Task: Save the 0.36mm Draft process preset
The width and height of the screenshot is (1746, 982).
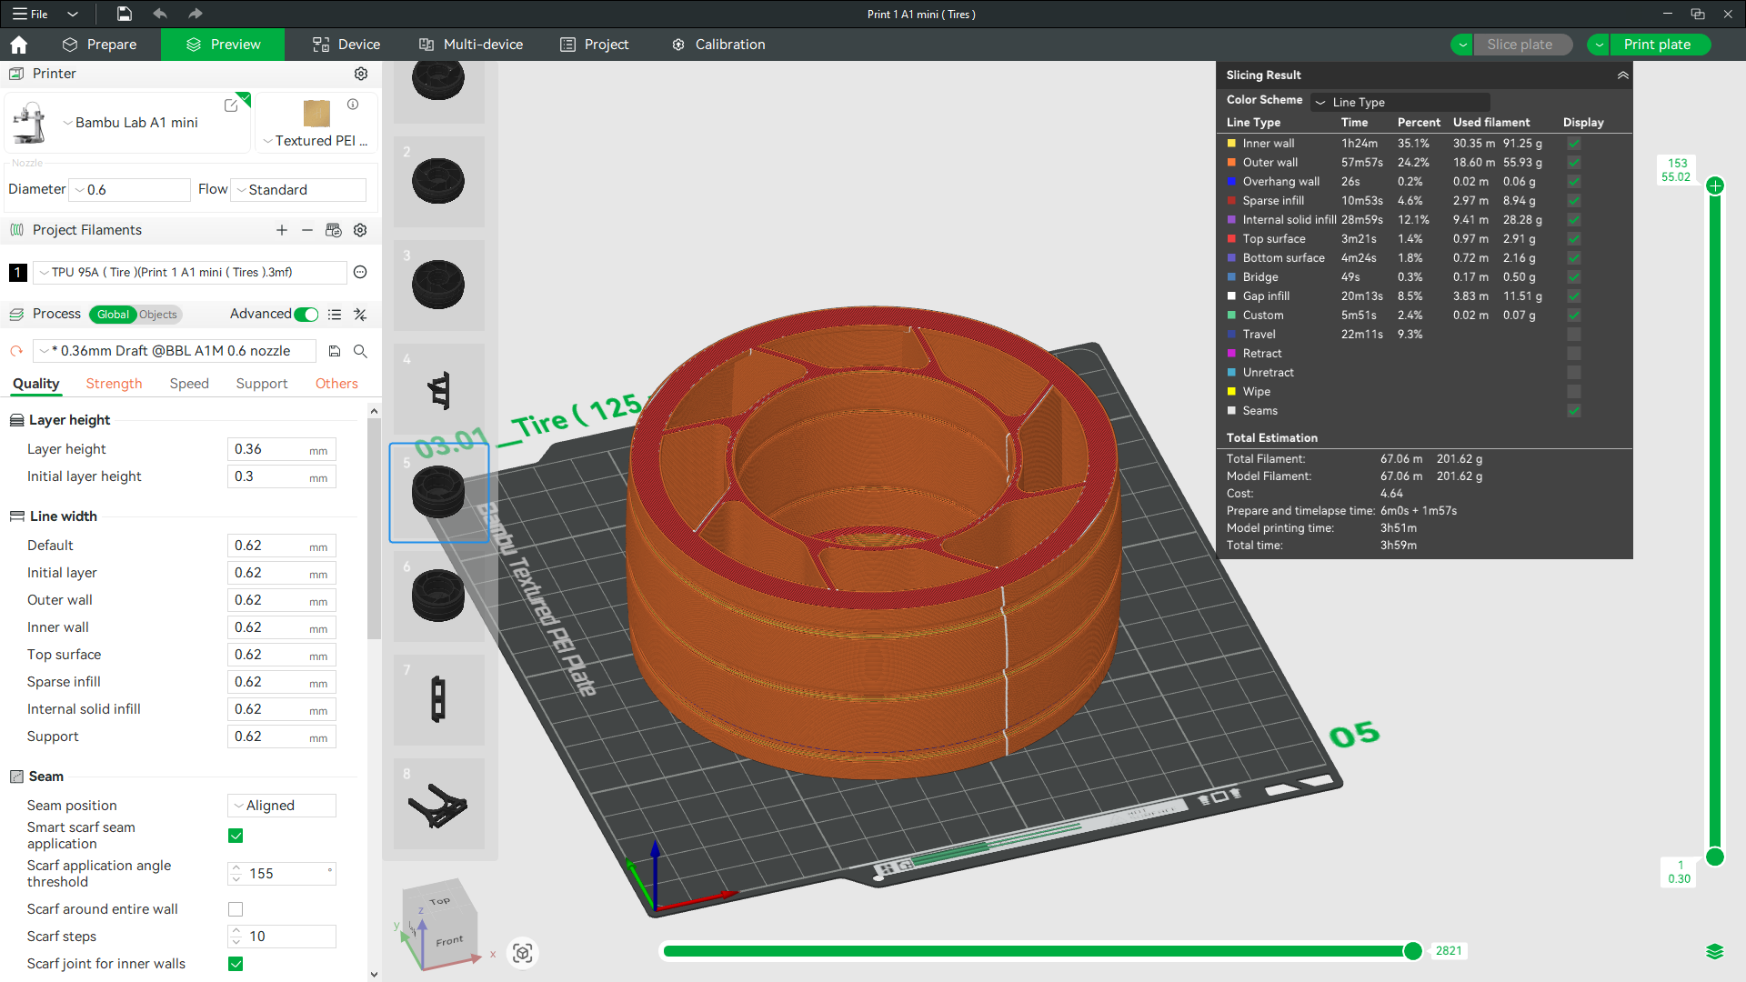Action: tap(335, 351)
